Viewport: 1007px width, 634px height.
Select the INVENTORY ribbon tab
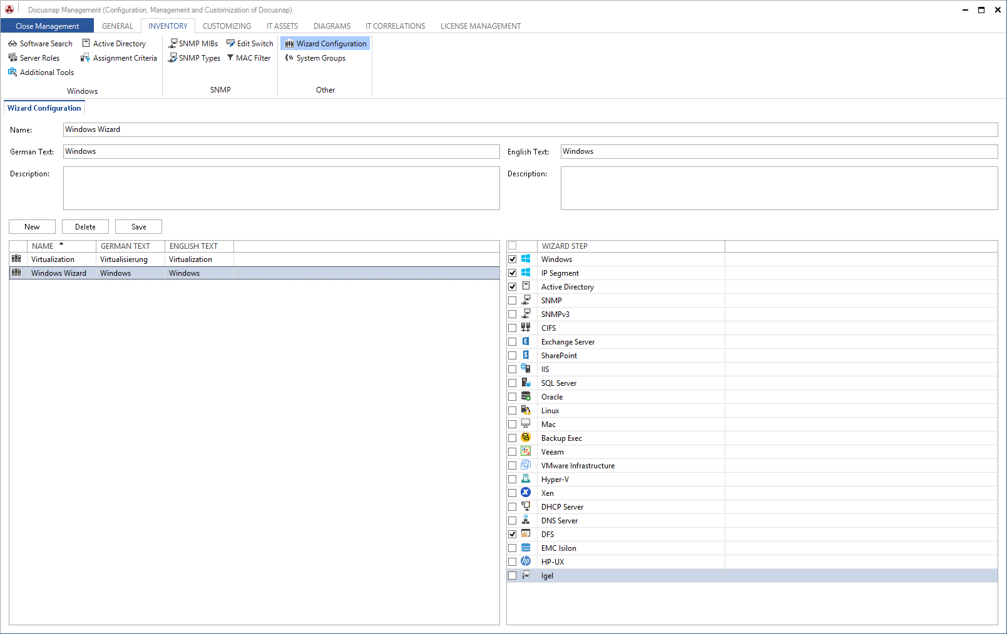[168, 26]
